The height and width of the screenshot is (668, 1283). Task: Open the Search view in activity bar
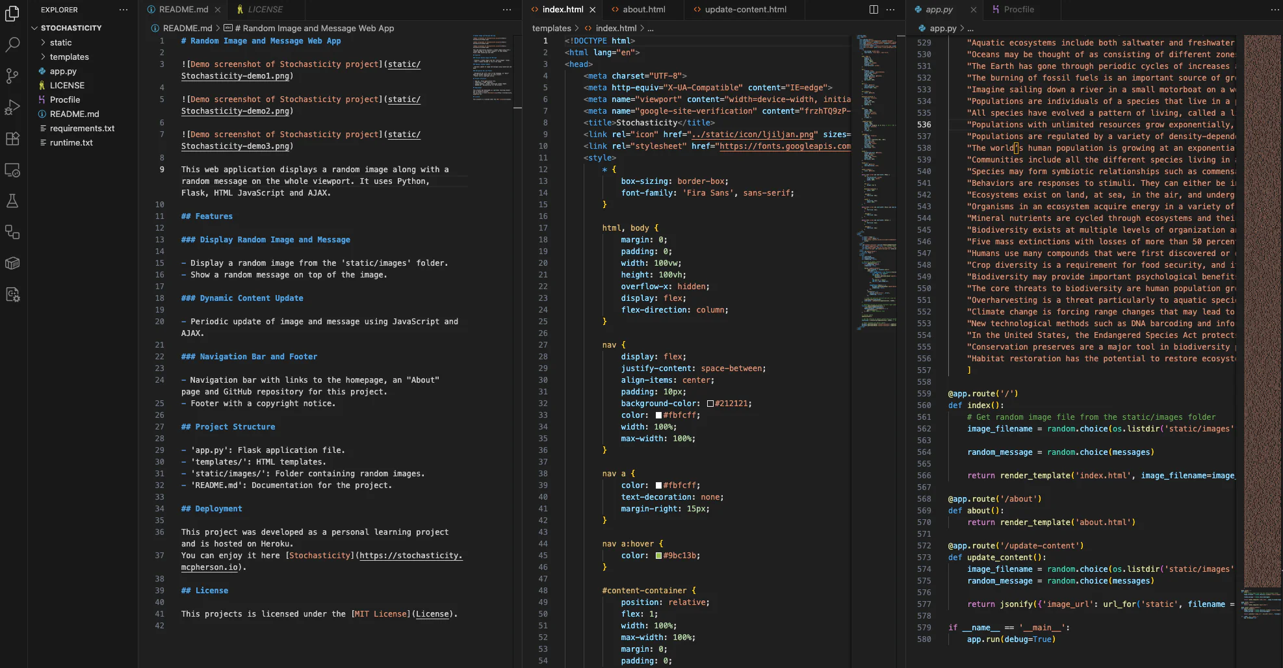pos(12,45)
